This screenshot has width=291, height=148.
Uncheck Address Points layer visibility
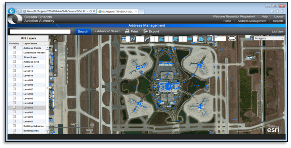[x=14, y=48]
